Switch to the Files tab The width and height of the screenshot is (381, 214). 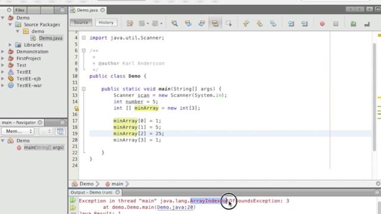coord(20,10)
